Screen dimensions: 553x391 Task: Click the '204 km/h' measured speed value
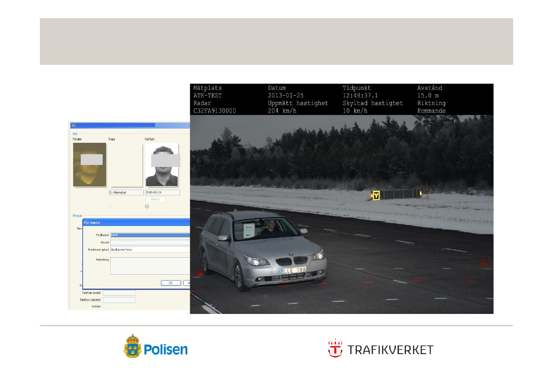coord(282,111)
